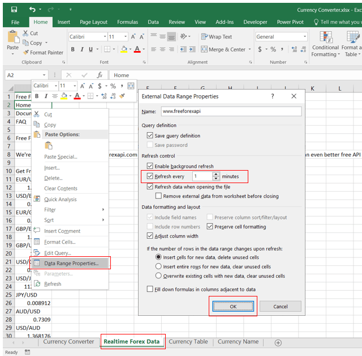The width and height of the screenshot is (362, 356).
Task: Decrease font size in ribbon
Action: coord(142,36)
